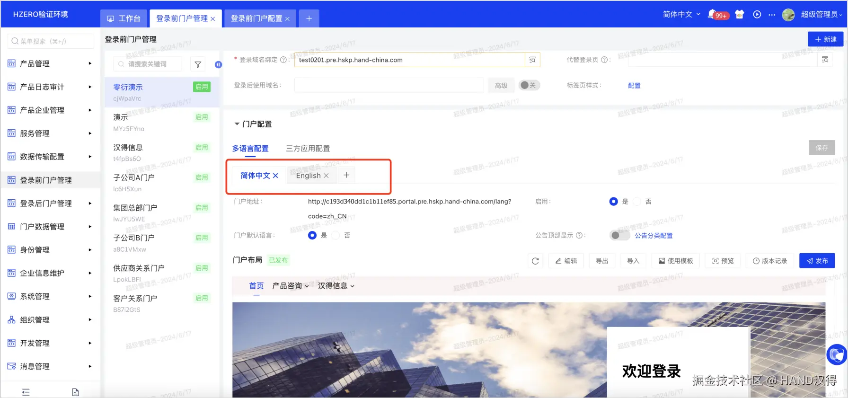This screenshot has height=398, width=848.
Task: Click the theme shirt icon in header
Action: coord(740,14)
